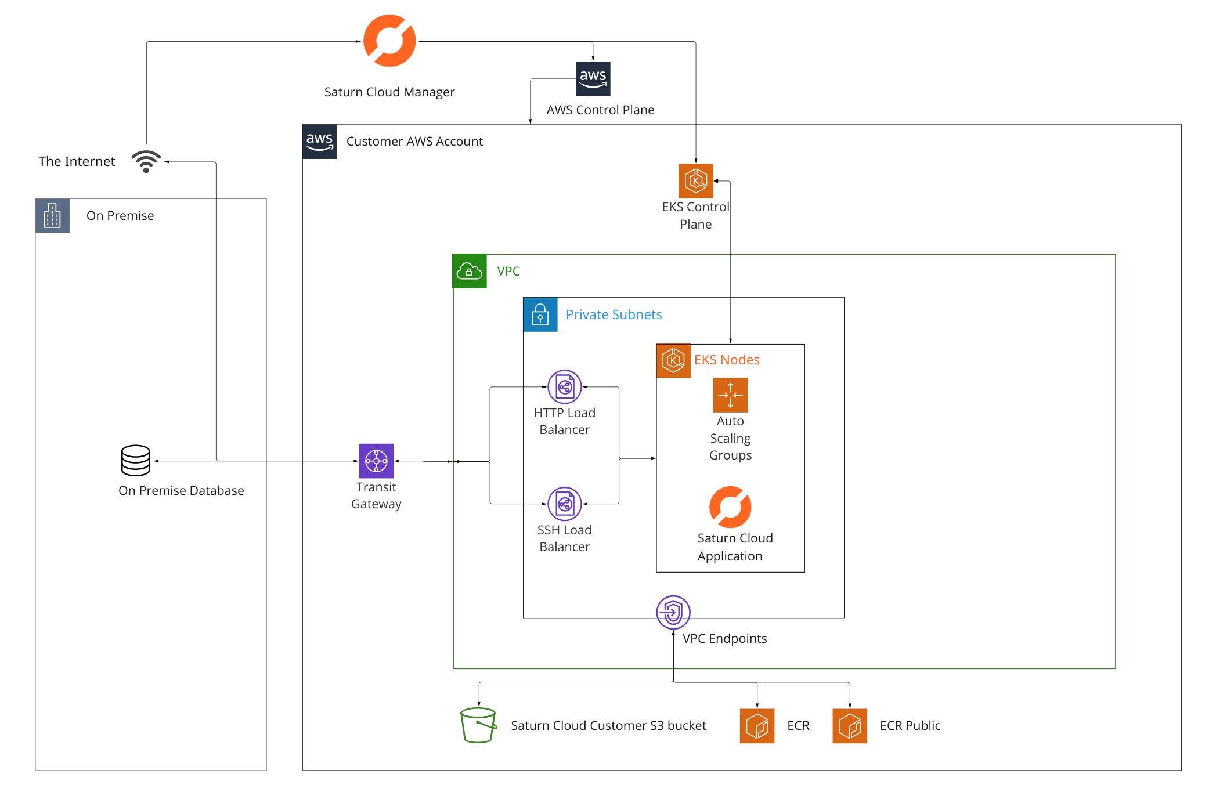Image resolution: width=1216 pixels, height=803 pixels.
Task: Click The Internet wifi icon
Action: pos(146,161)
